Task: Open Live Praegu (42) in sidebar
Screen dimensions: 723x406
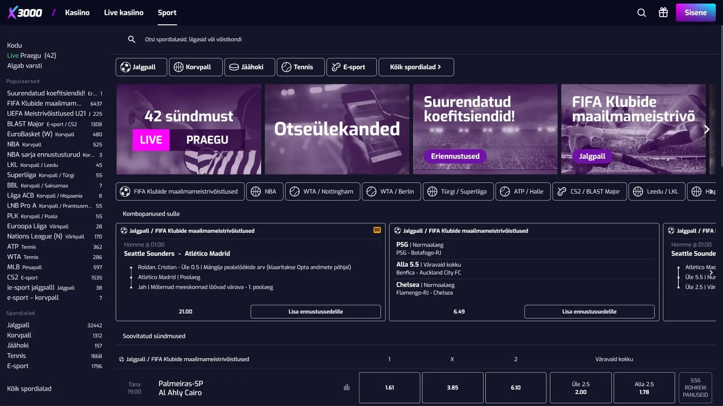Action: (32, 55)
